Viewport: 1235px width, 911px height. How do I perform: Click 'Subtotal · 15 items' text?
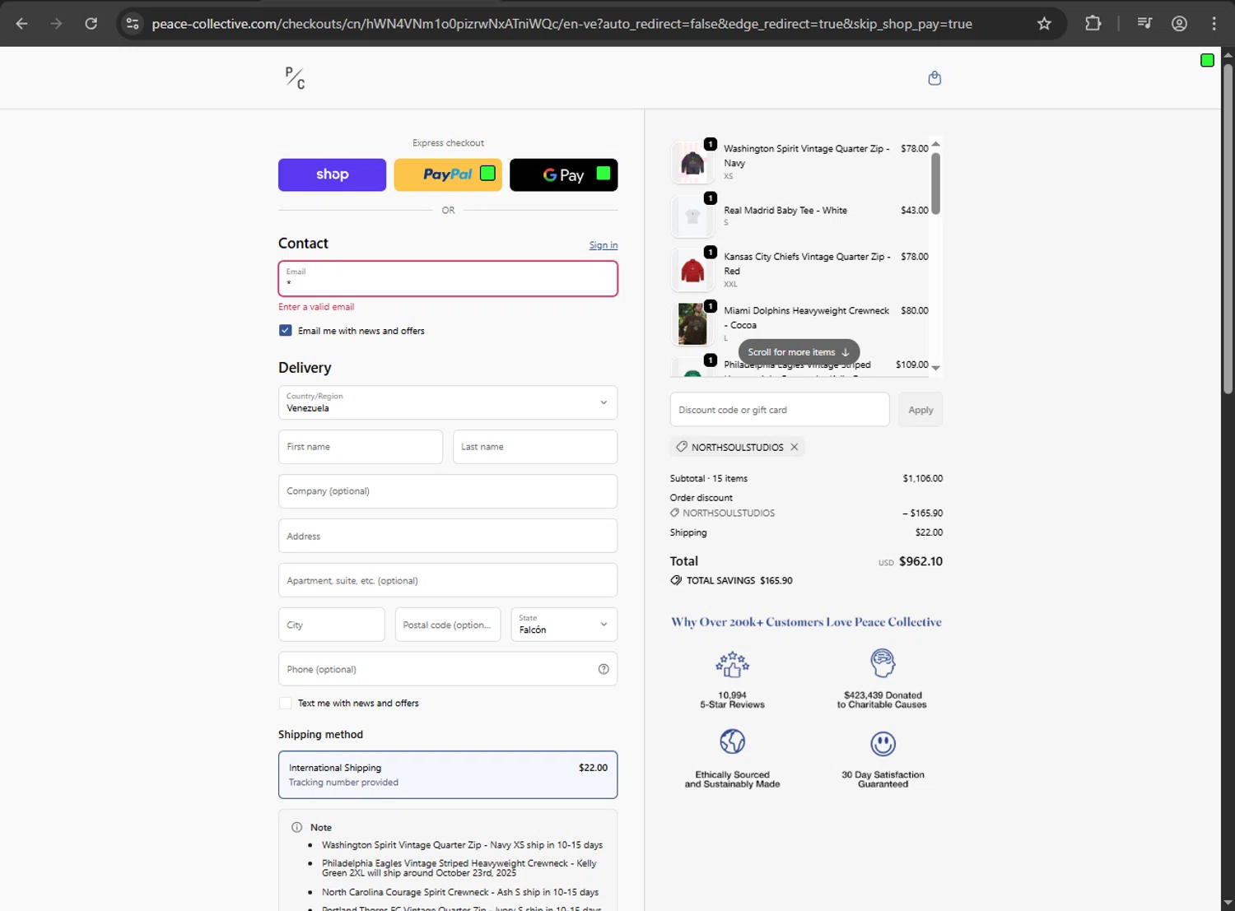click(x=709, y=478)
